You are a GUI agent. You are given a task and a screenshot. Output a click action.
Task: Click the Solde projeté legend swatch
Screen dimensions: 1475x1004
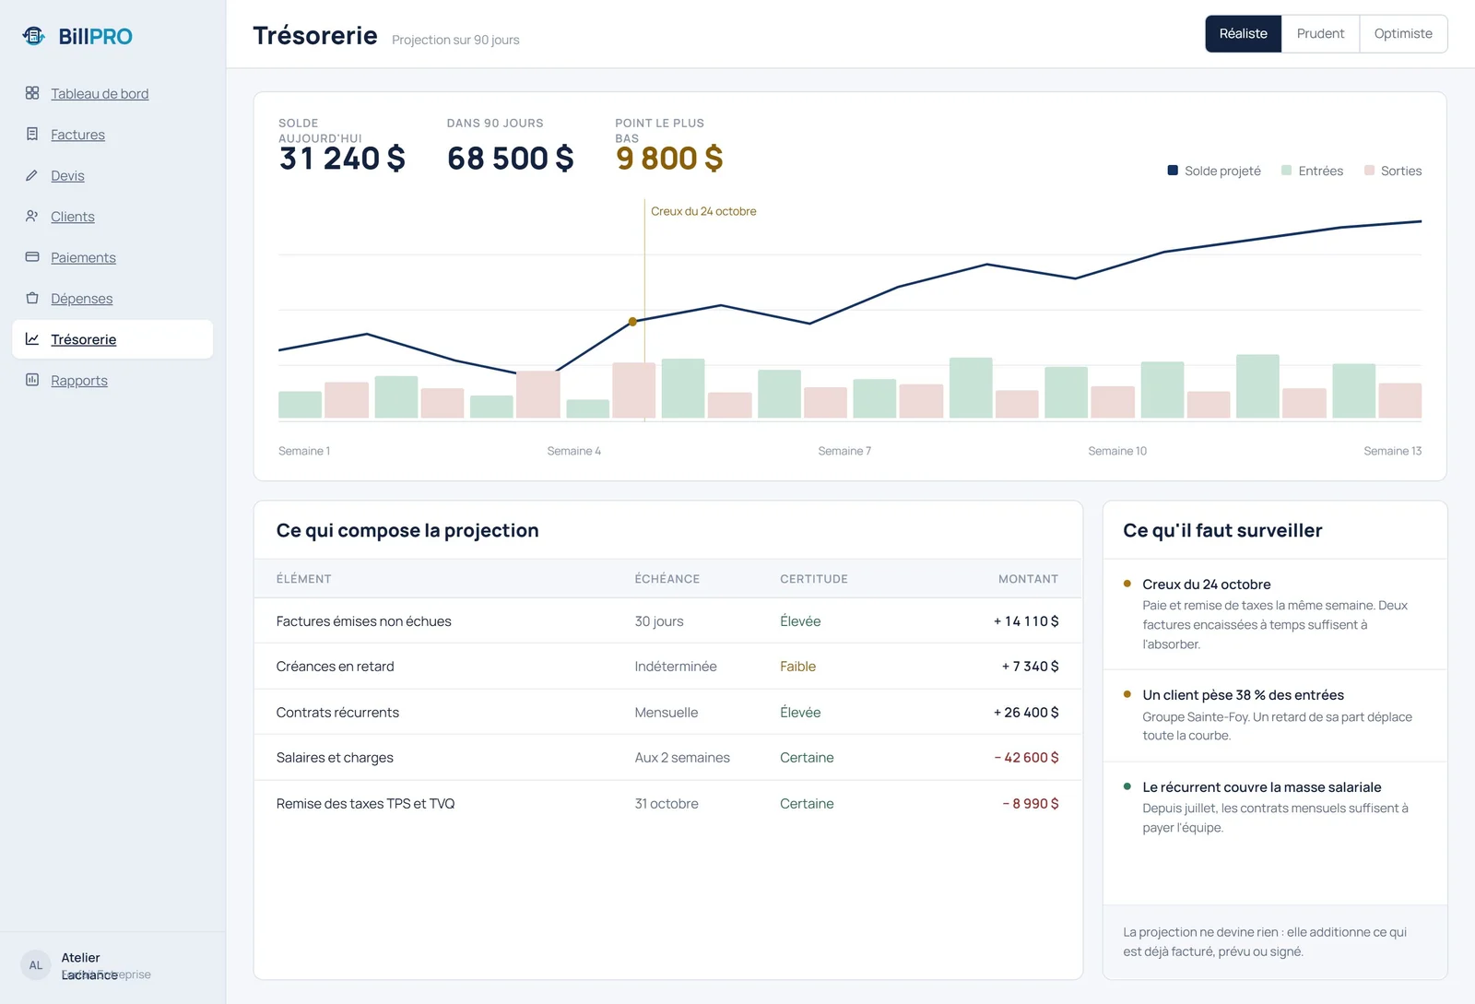pos(1173,171)
